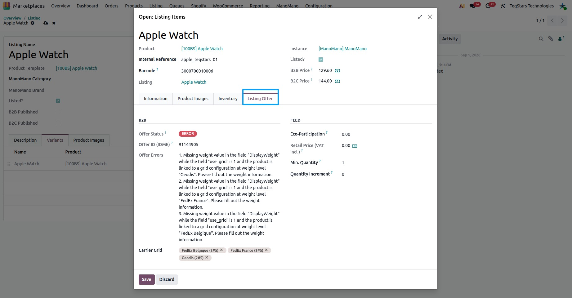Open the B2B Price currency details icon

[337, 71]
